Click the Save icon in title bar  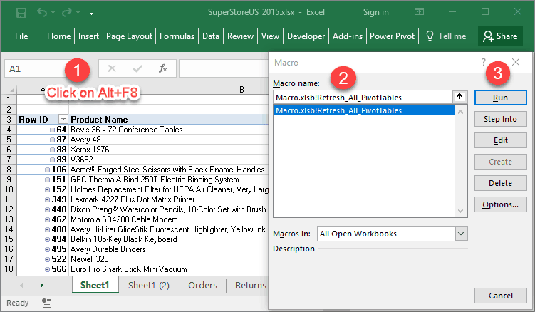coord(21,12)
